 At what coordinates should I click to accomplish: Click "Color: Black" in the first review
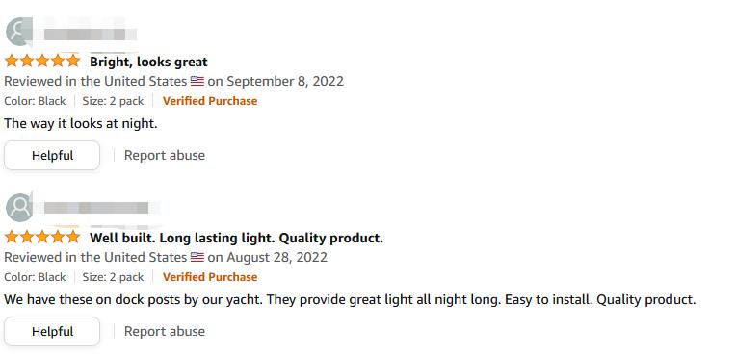click(36, 101)
